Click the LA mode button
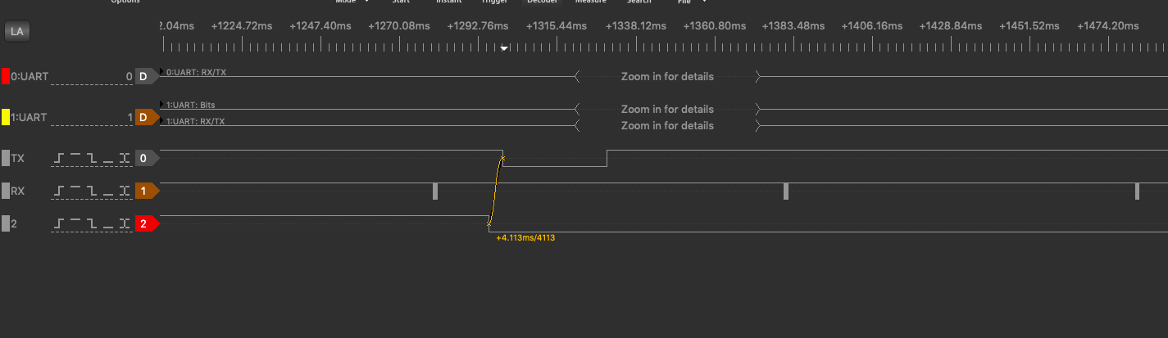 (x=16, y=32)
